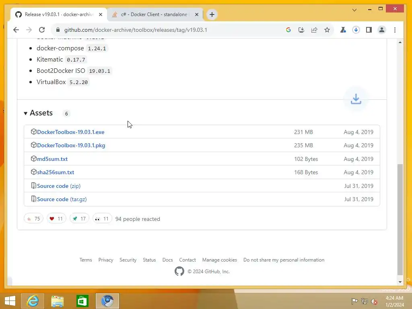Open the Google icon in address bar
The image size is (412, 309).
288,30
